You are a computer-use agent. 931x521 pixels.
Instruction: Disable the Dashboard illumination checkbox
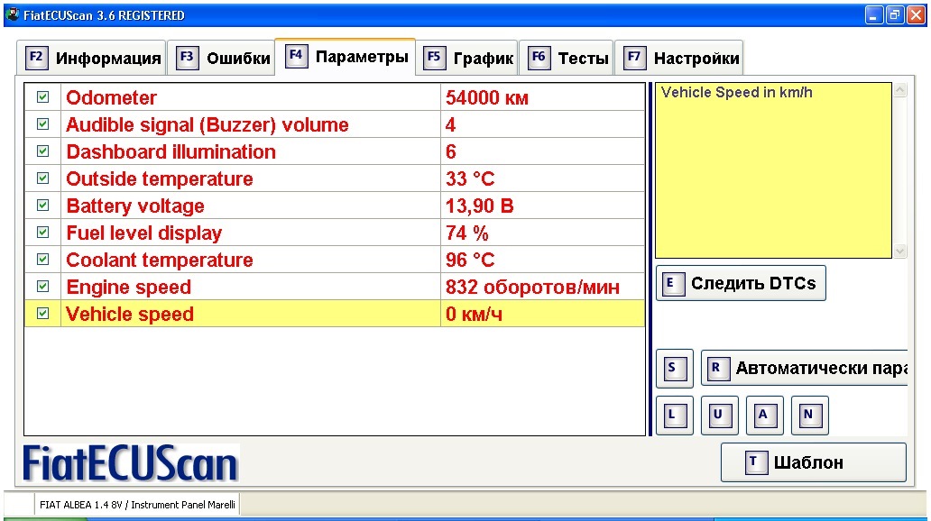click(x=42, y=151)
